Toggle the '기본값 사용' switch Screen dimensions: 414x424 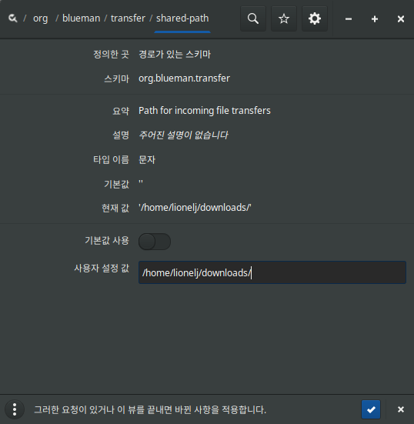coord(155,242)
